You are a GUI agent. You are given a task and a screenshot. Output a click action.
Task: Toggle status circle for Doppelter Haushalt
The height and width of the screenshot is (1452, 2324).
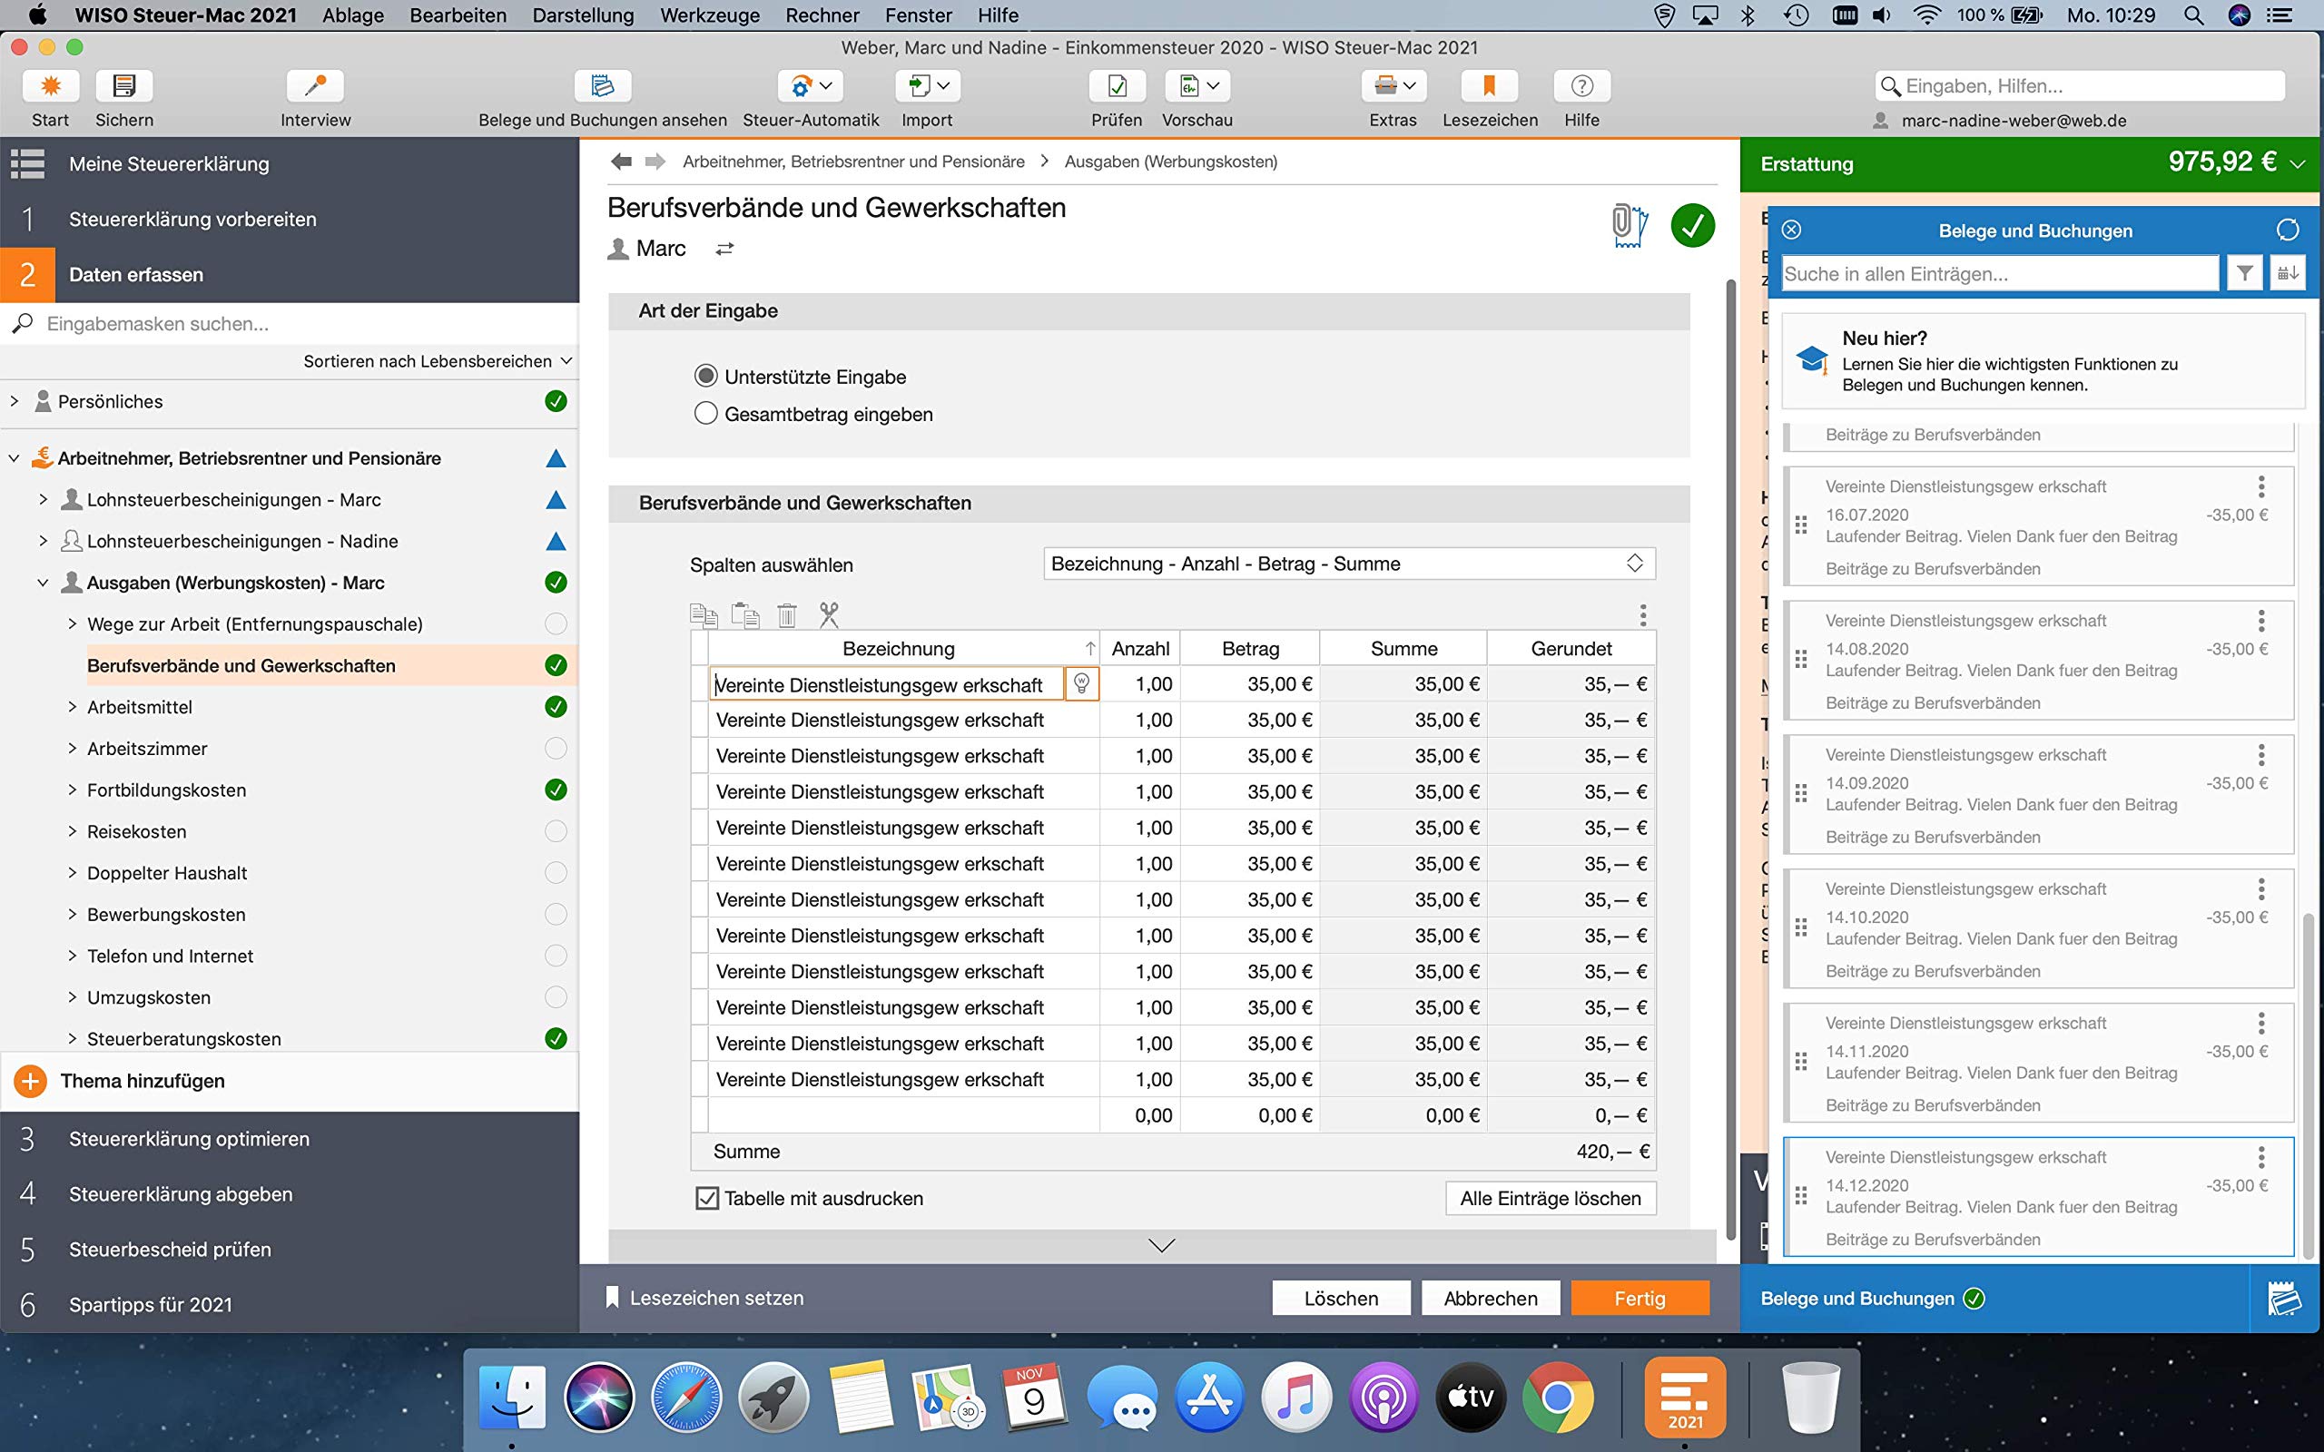(x=555, y=873)
